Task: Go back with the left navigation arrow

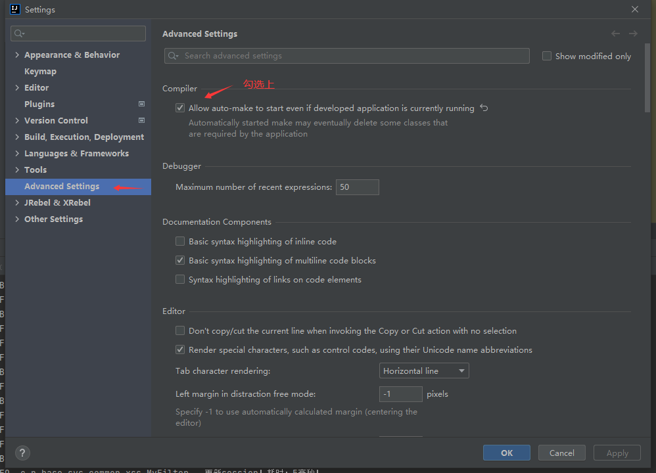Action: pyautogui.click(x=615, y=34)
